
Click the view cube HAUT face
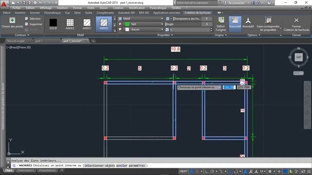click(298, 57)
